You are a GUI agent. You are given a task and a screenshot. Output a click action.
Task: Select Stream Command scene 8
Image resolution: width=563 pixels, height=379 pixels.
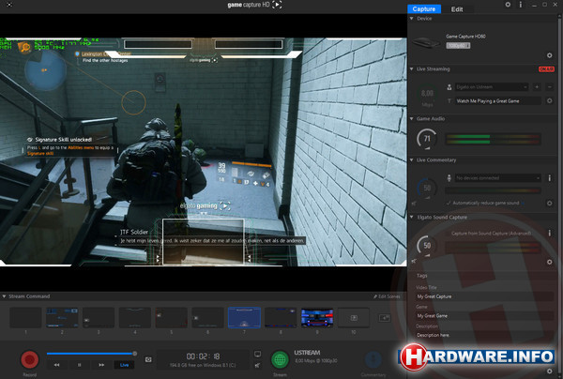tap(281, 318)
